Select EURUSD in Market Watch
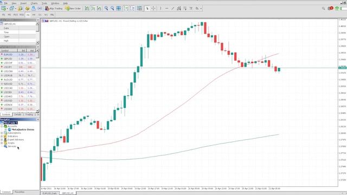This screenshot has height=195, width=347. (x=18, y=54)
